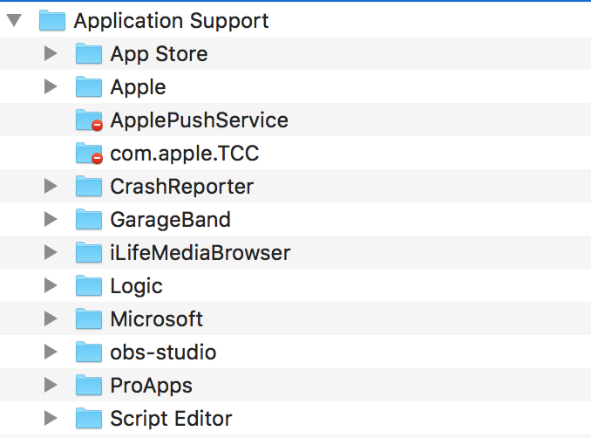591x438 pixels.
Task: Click the Script Editor folder icon
Action: click(x=89, y=418)
